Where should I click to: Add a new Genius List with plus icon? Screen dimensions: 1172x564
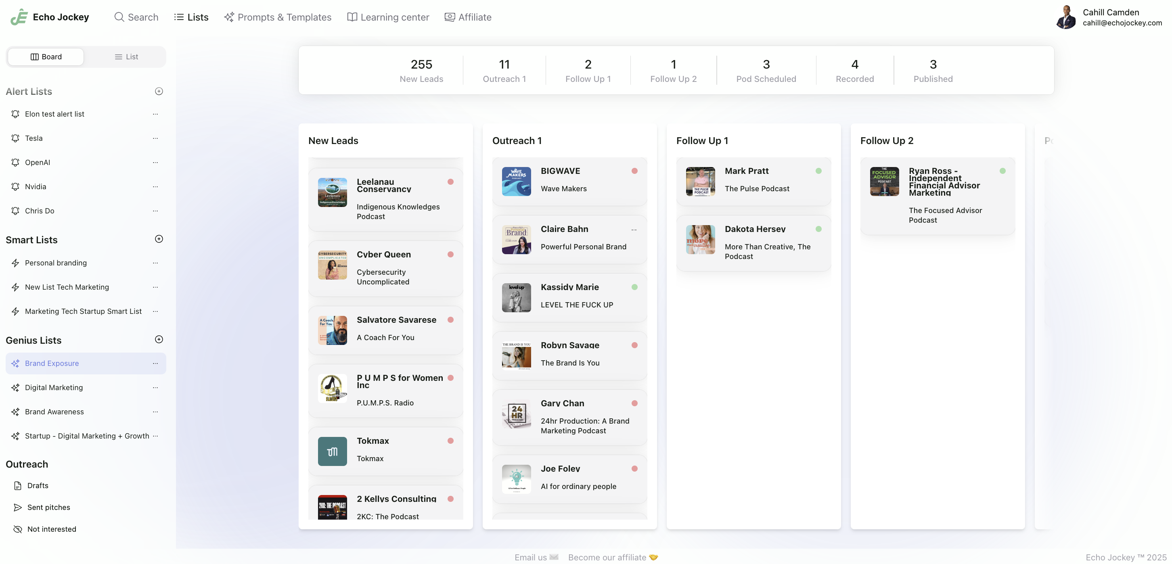(x=159, y=340)
